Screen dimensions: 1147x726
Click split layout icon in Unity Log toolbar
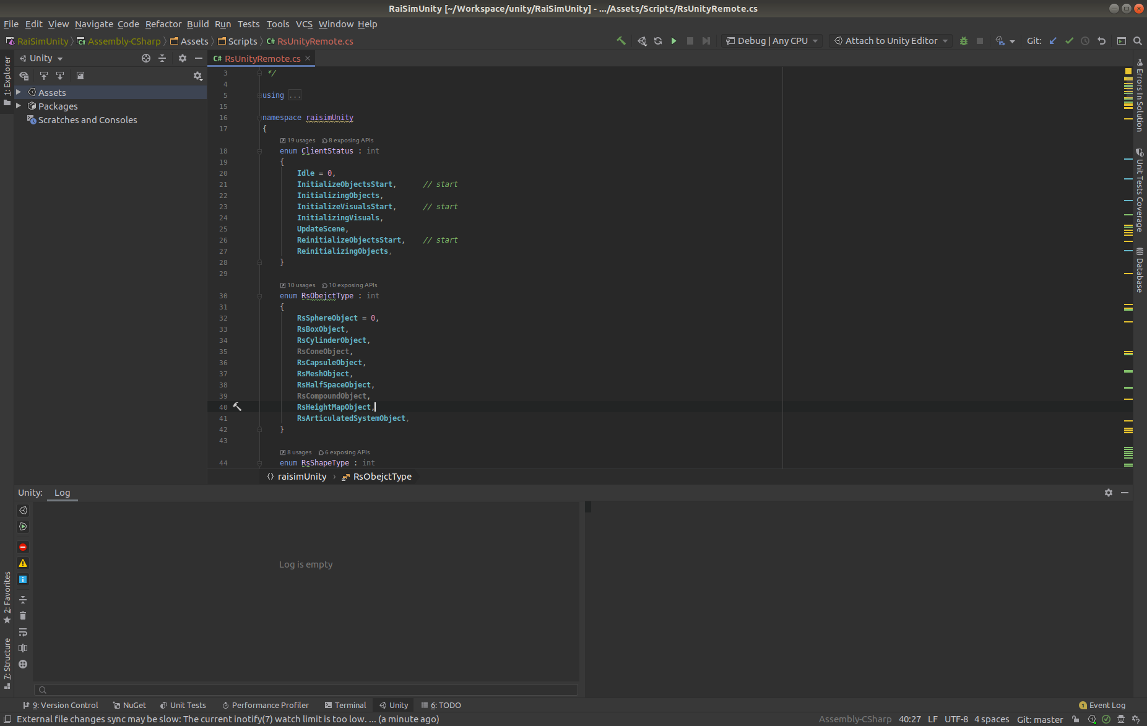[x=23, y=648]
